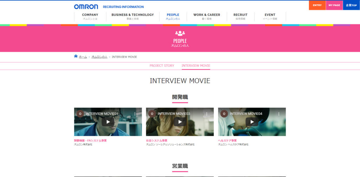The width and height of the screenshot is (360, 177).
Task: Click the OMRON logo
Action: (86, 7)
